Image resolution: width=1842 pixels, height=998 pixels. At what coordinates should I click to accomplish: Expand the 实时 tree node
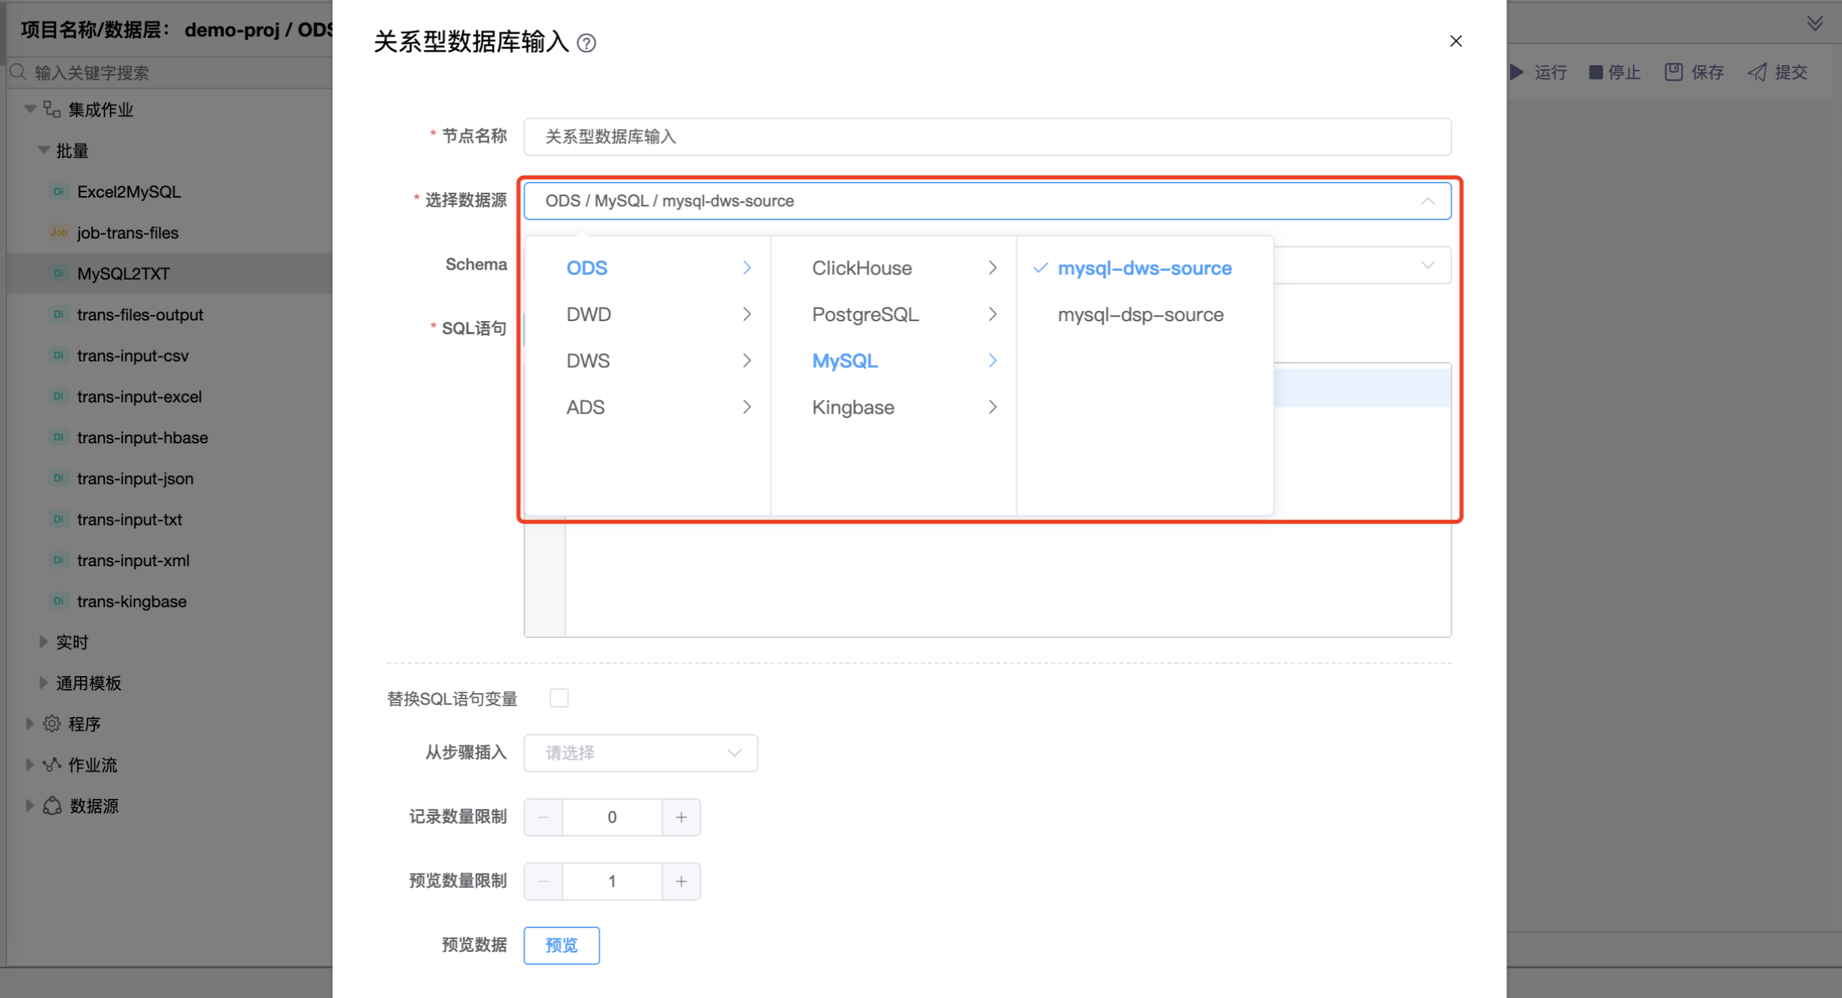(x=43, y=642)
